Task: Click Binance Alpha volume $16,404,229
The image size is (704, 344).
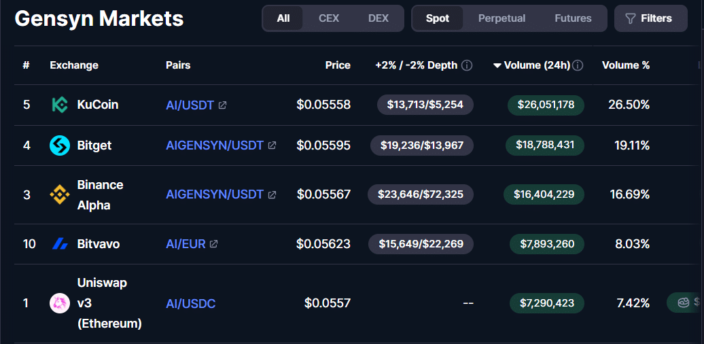Action: pyautogui.click(x=544, y=195)
